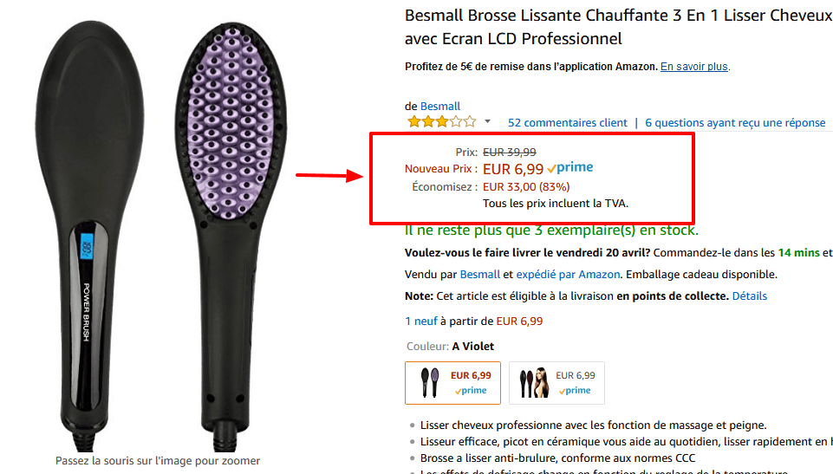Click the three-star rating icons
The image size is (833, 474).
[441, 122]
